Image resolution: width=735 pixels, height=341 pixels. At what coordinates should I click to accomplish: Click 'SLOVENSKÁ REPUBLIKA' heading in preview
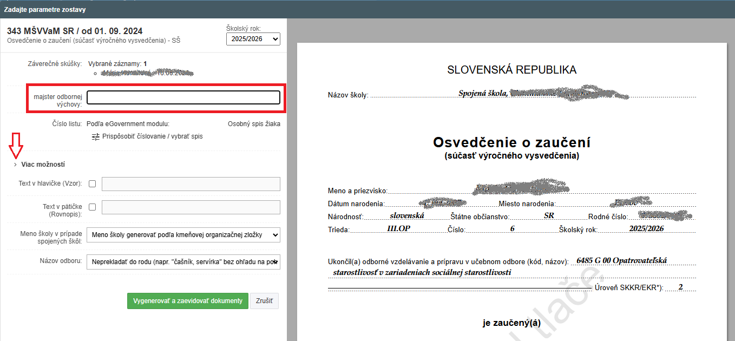tap(512, 70)
